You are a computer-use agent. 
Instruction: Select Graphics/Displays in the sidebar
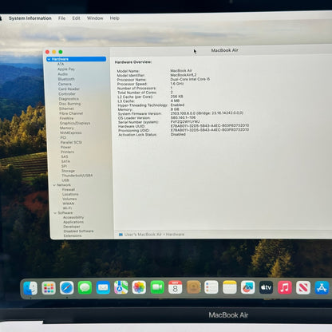pos(75,123)
